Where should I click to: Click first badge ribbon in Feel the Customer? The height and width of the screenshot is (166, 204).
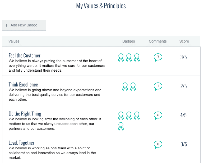121,57
